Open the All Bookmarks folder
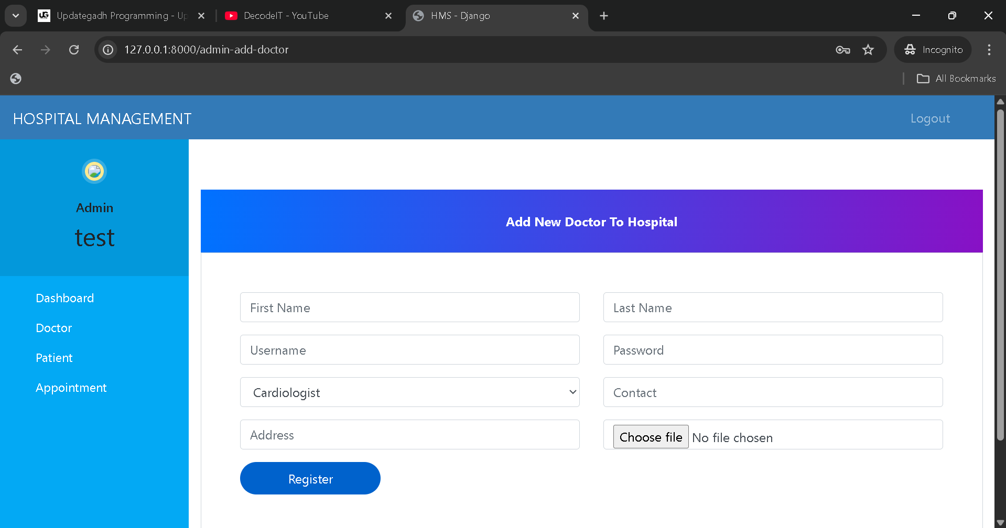This screenshot has height=528, width=1006. 956,79
